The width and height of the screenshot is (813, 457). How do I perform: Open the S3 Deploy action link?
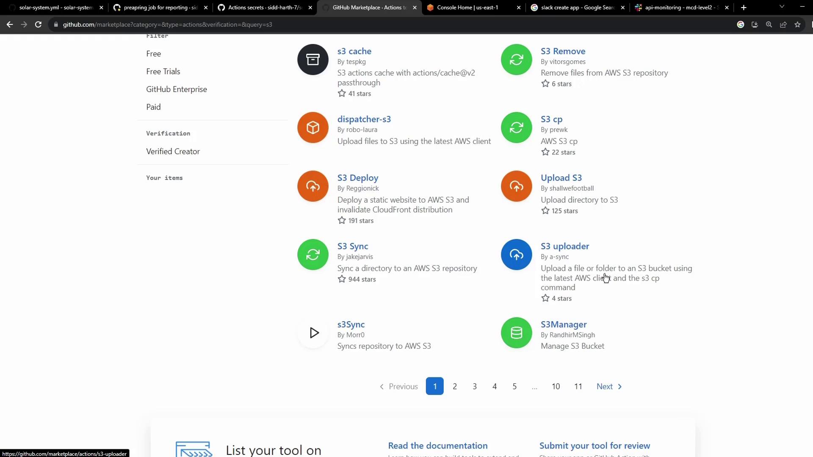click(357, 178)
